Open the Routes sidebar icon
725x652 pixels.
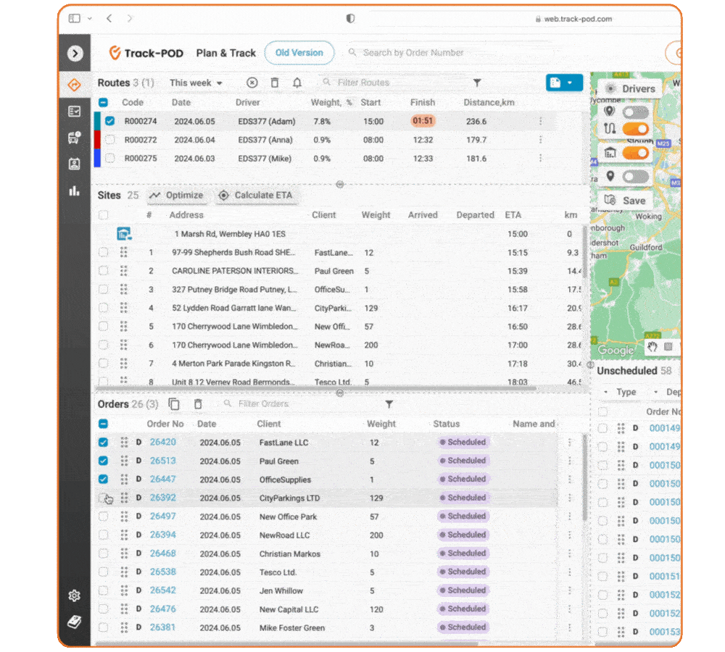[x=75, y=85]
